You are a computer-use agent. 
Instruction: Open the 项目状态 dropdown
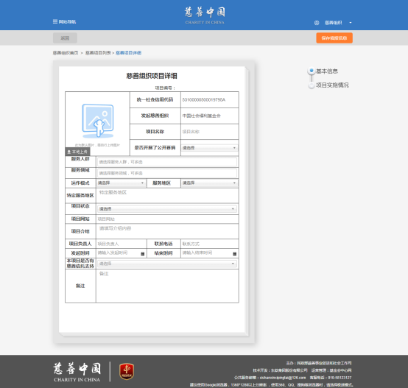166,209
